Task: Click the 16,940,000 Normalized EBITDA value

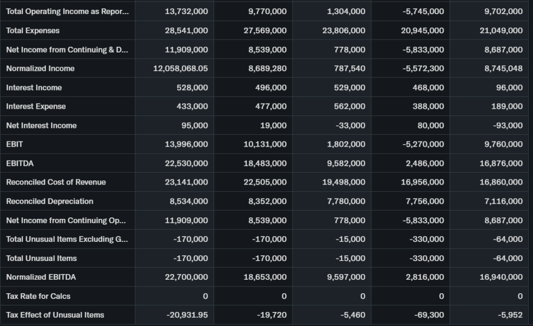Action: pos(501,277)
